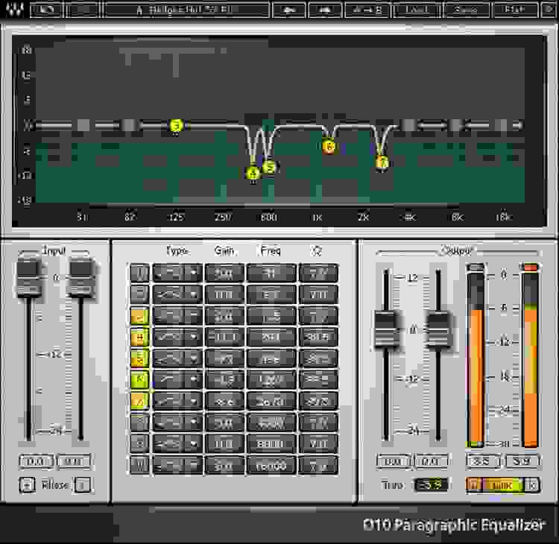Image resolution: width=559 pixels, height=544 pixels.
Task: Click the Waves logo in the toolbar
Action: click(16, 9)
